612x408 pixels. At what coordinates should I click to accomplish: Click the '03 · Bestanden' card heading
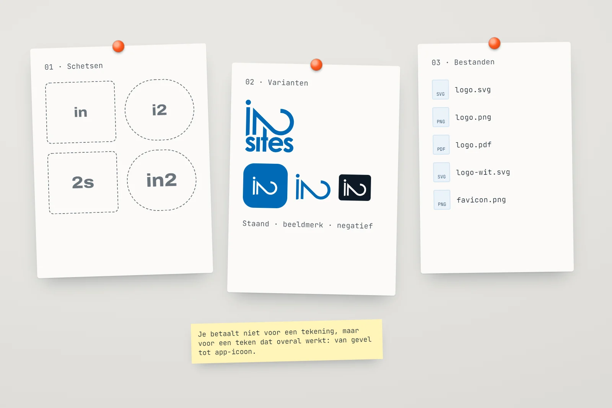click(x=463, y=62)
